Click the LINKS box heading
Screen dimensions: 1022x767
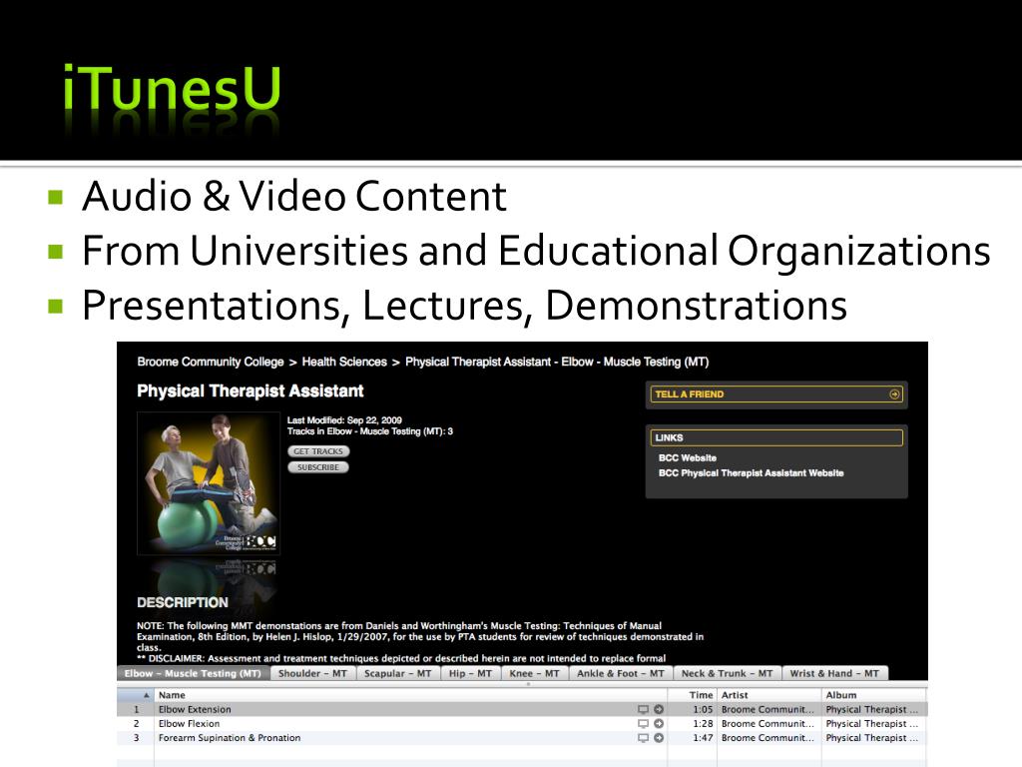tap(776, 437)
